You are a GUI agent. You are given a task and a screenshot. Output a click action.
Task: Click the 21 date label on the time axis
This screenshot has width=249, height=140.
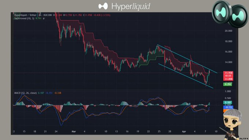45,132
